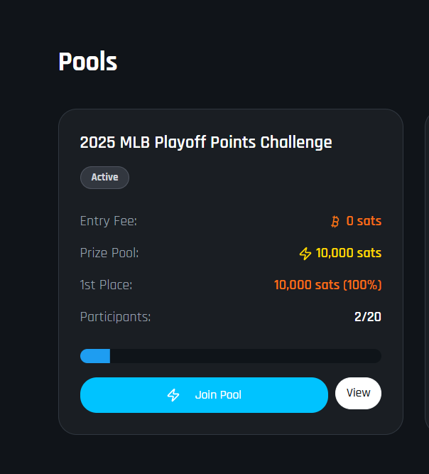The image size is (429, 474).
Task: Click the 10,000 sats prize pool amount
Action: [348, 253]
